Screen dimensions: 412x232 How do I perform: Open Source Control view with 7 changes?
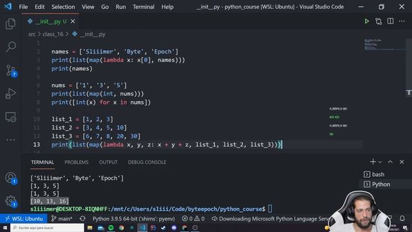(x=11, y=70)
